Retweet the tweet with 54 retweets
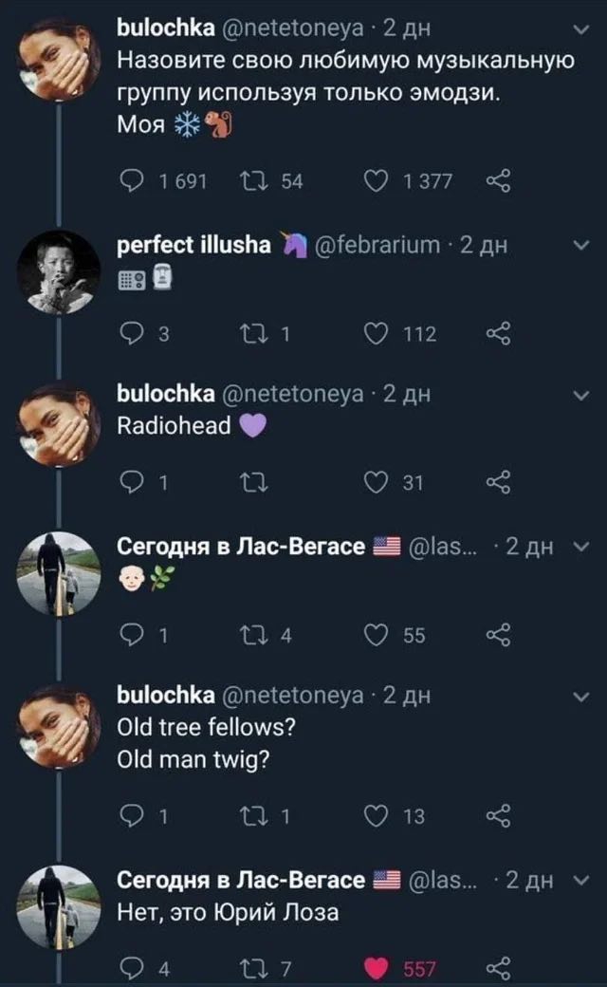 [251, 181]
